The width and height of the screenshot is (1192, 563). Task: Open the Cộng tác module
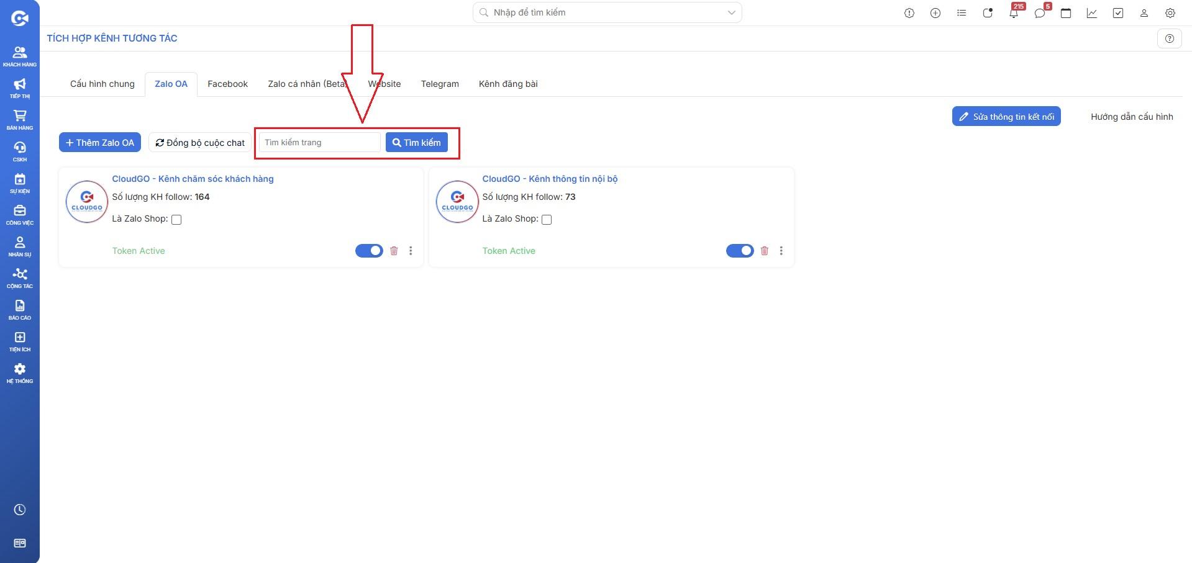pyautogui.click(x=20, y=277)
